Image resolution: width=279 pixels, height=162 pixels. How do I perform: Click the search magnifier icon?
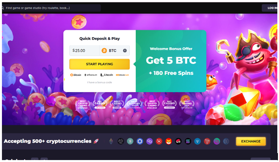(x=3, y=8)
